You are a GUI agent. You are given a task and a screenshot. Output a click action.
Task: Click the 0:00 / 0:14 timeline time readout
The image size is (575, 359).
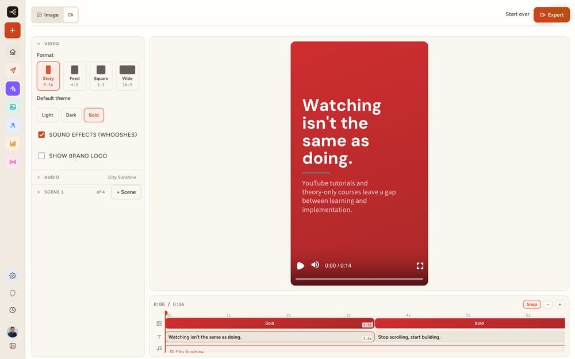click(168, 304)
